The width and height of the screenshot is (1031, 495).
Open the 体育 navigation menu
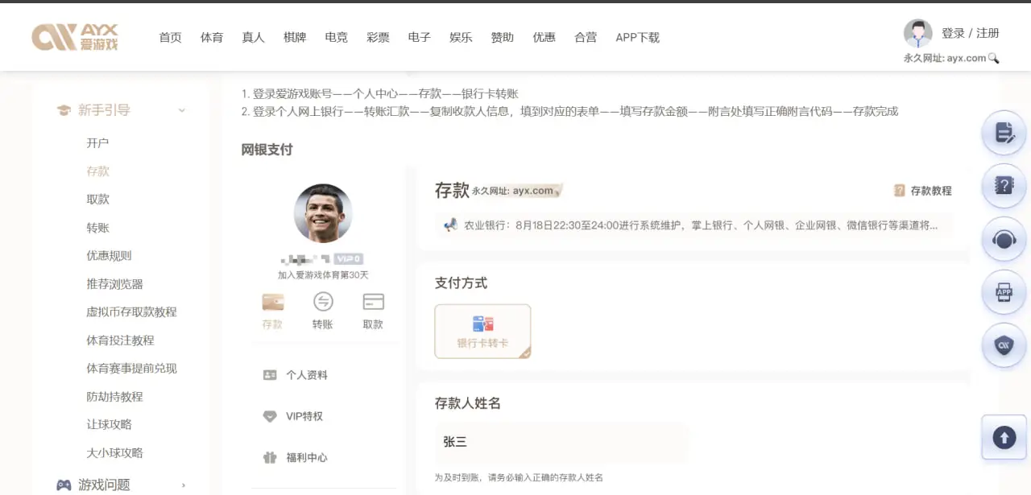click(212, 37)
